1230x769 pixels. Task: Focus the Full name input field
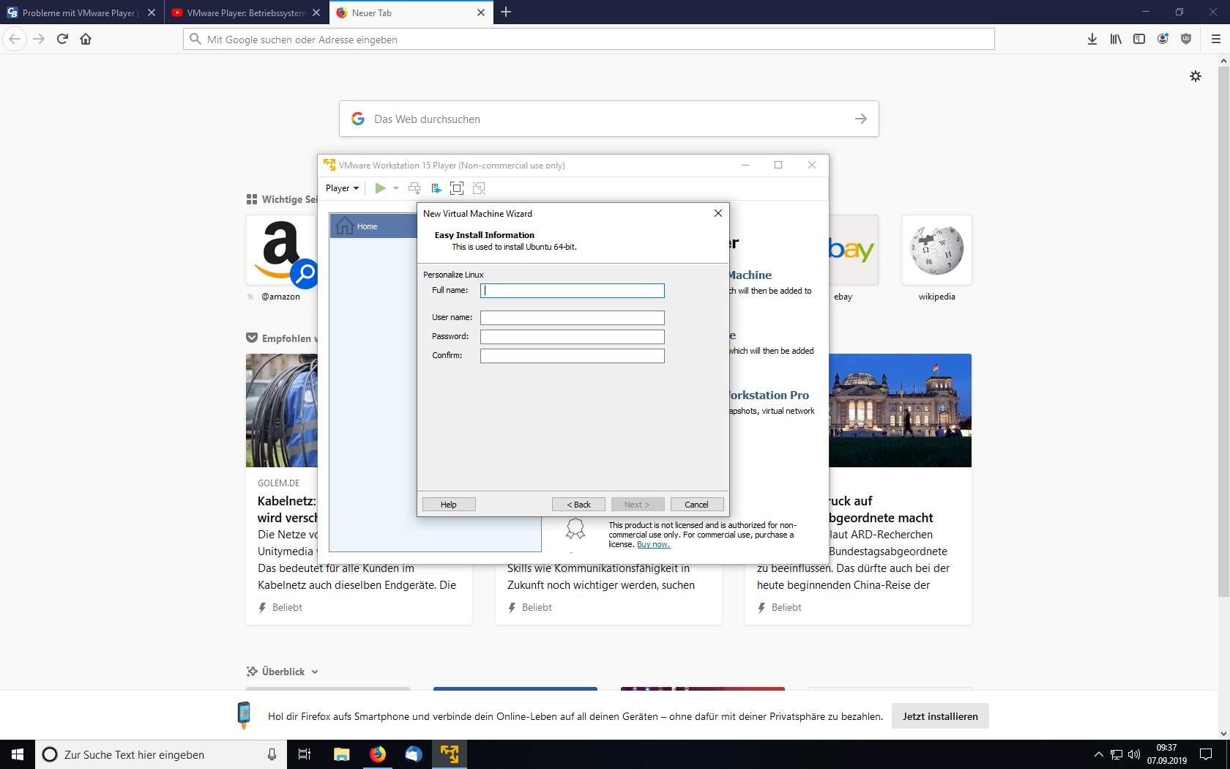click(x=572, y=291)
